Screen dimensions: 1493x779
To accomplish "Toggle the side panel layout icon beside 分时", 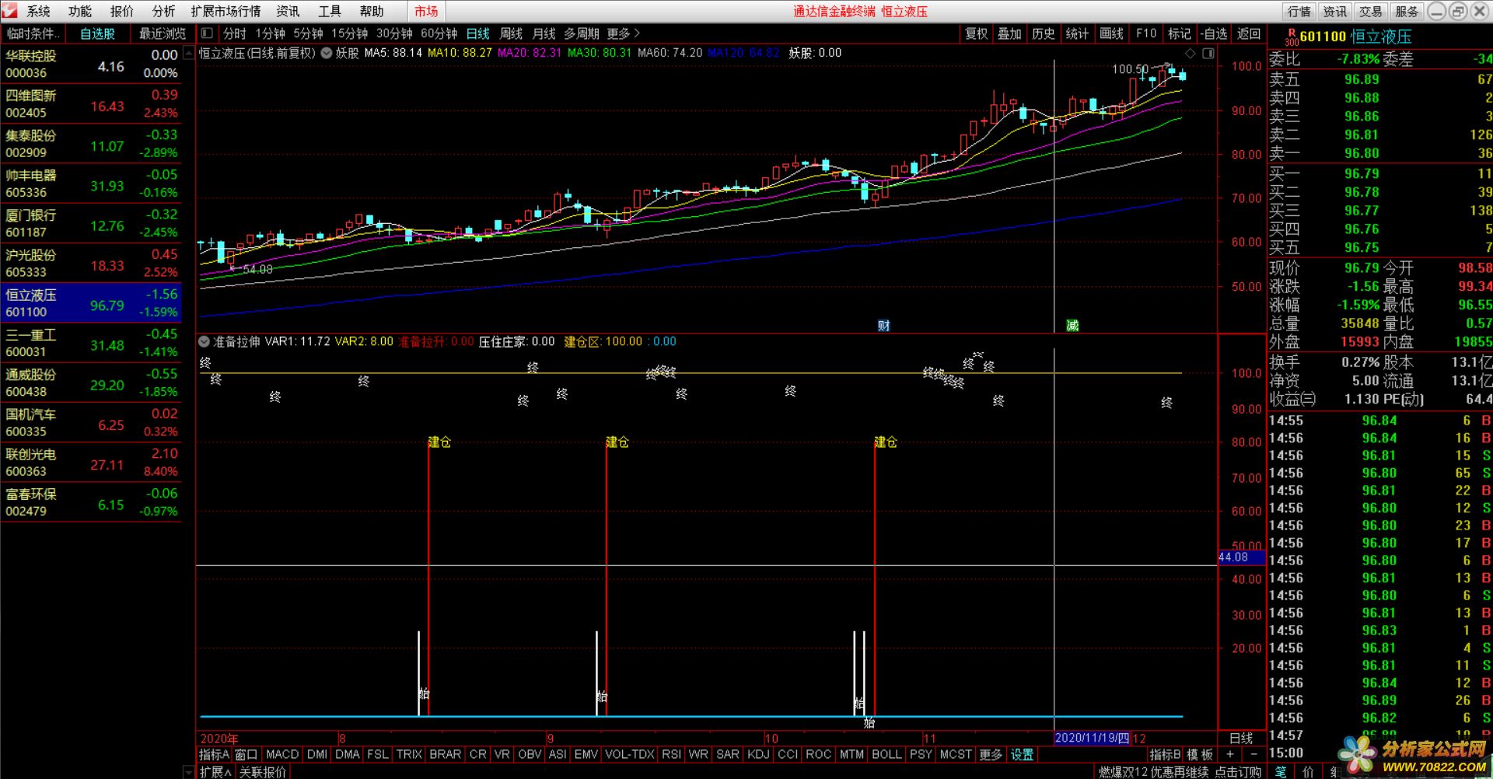I will tap(207, 33).
